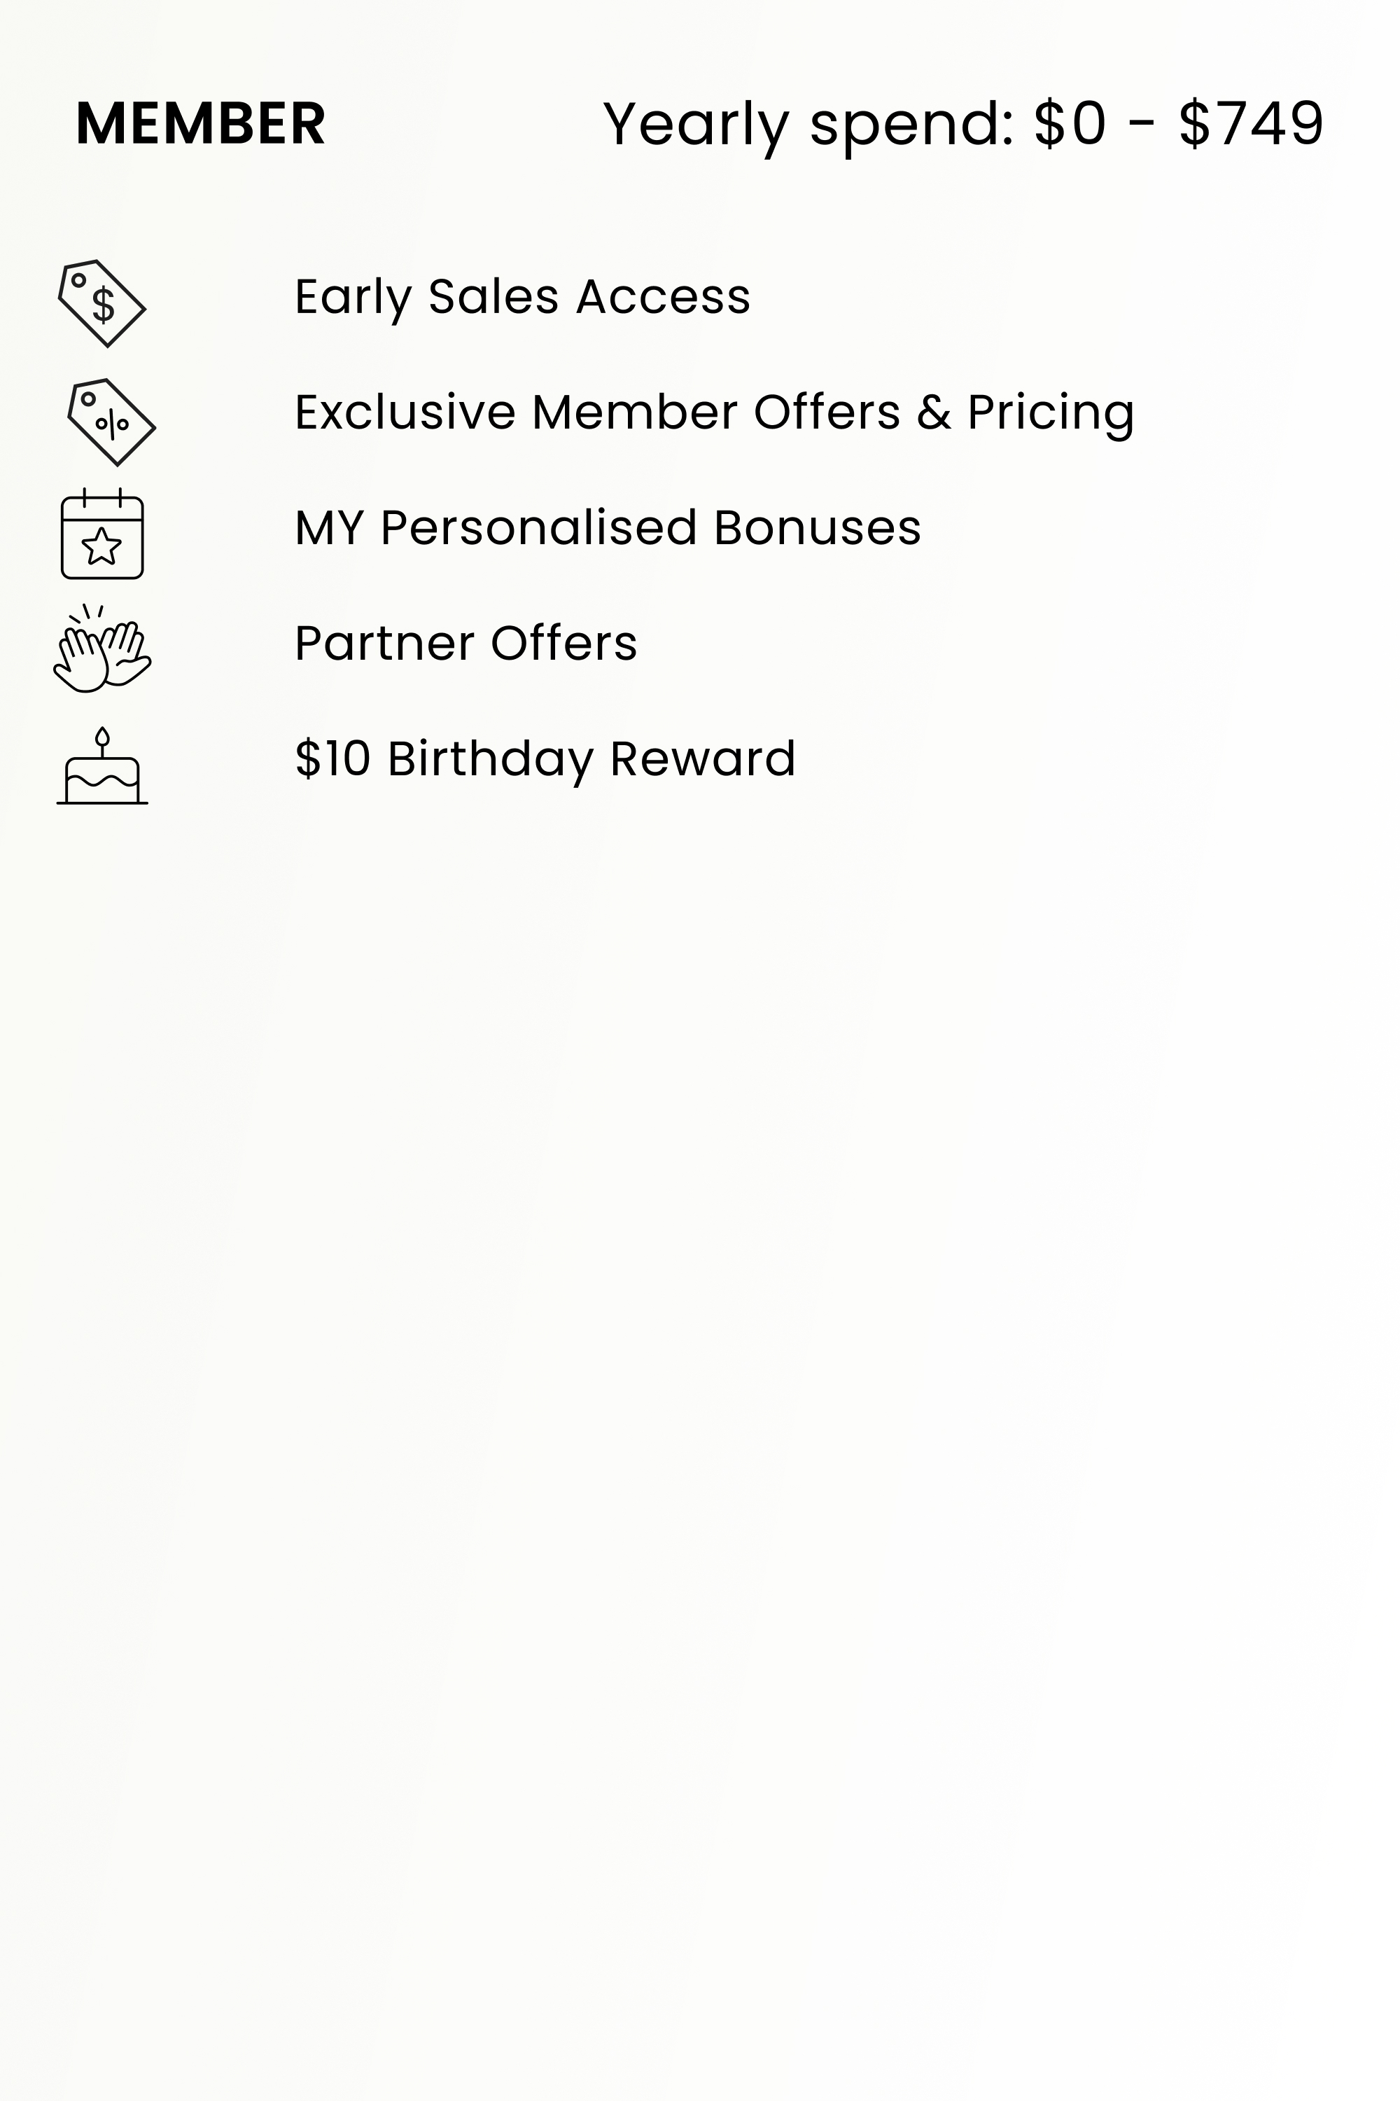The height and width of the screenshot is (2101, 1400).
Task: Click the word 'Pricing' in member offers
Action: (x=1050, y=412)
